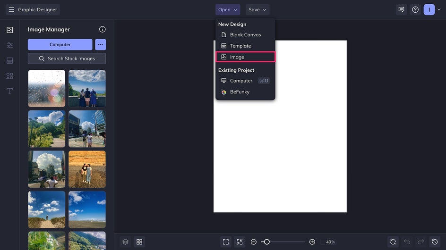Viewport: 446px width, 250px height.
Task: Open the Customize sliders sidebar icon
Action: [9, 45]
